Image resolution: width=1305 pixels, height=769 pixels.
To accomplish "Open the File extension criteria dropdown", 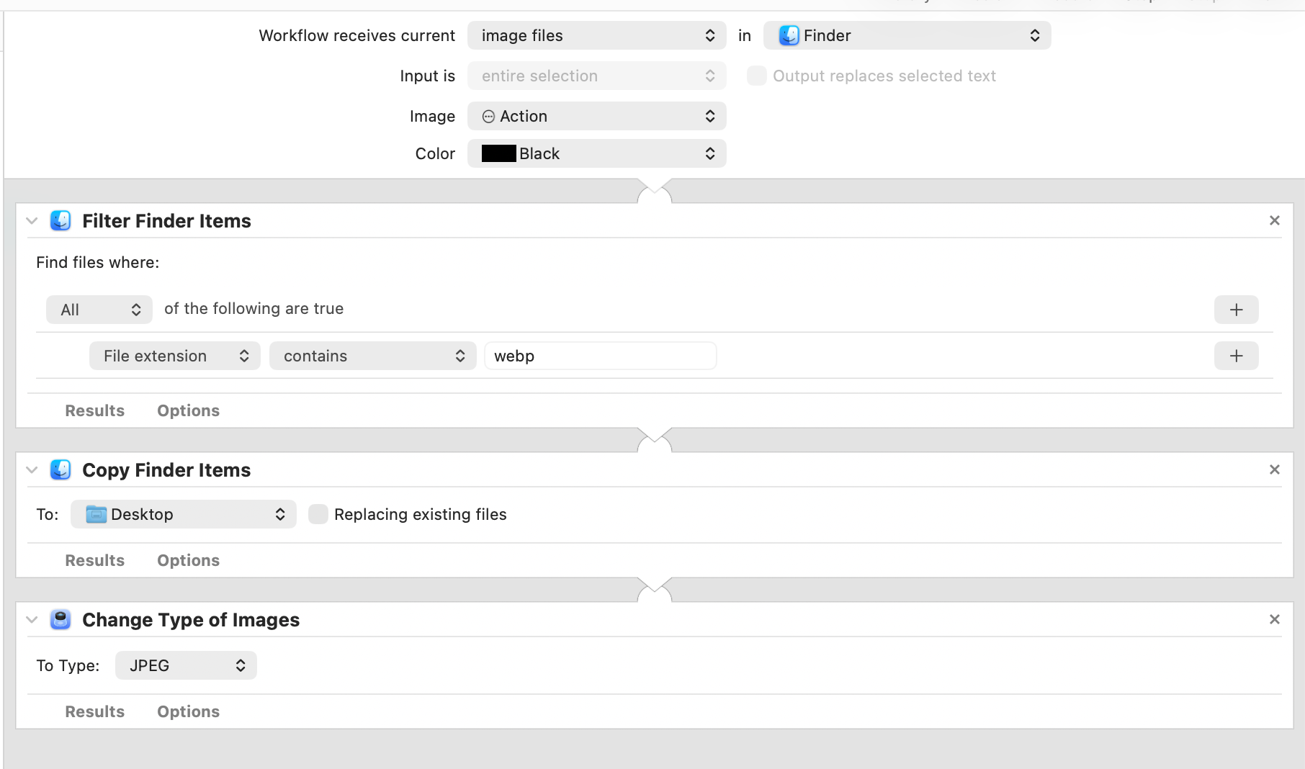I will [x=175, y=356].
